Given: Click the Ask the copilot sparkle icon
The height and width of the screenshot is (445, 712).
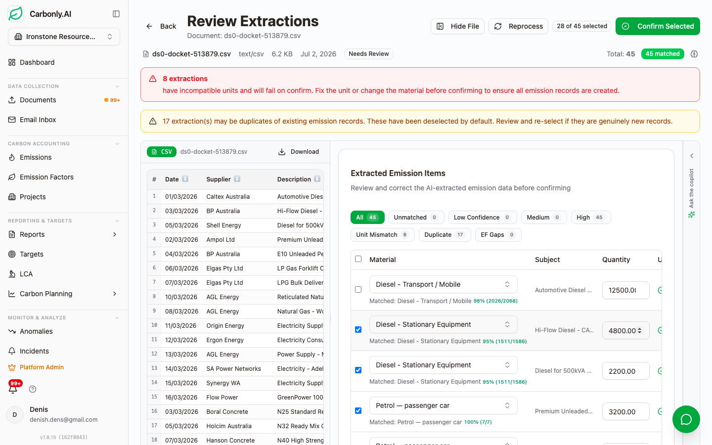Looking at the screenshot, I should point(691,215).
